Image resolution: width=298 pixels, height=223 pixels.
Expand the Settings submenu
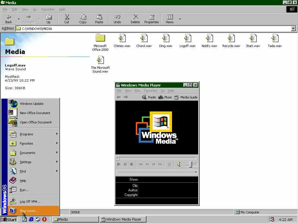[34, 162]
